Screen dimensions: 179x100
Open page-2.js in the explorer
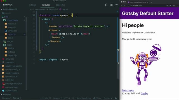coord(12,56)
